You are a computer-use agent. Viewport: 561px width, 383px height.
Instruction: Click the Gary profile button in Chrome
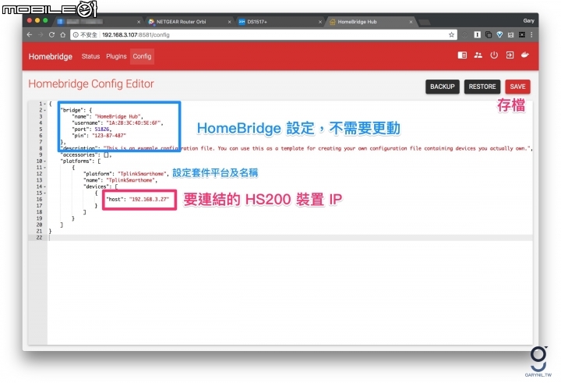(528, 21)
